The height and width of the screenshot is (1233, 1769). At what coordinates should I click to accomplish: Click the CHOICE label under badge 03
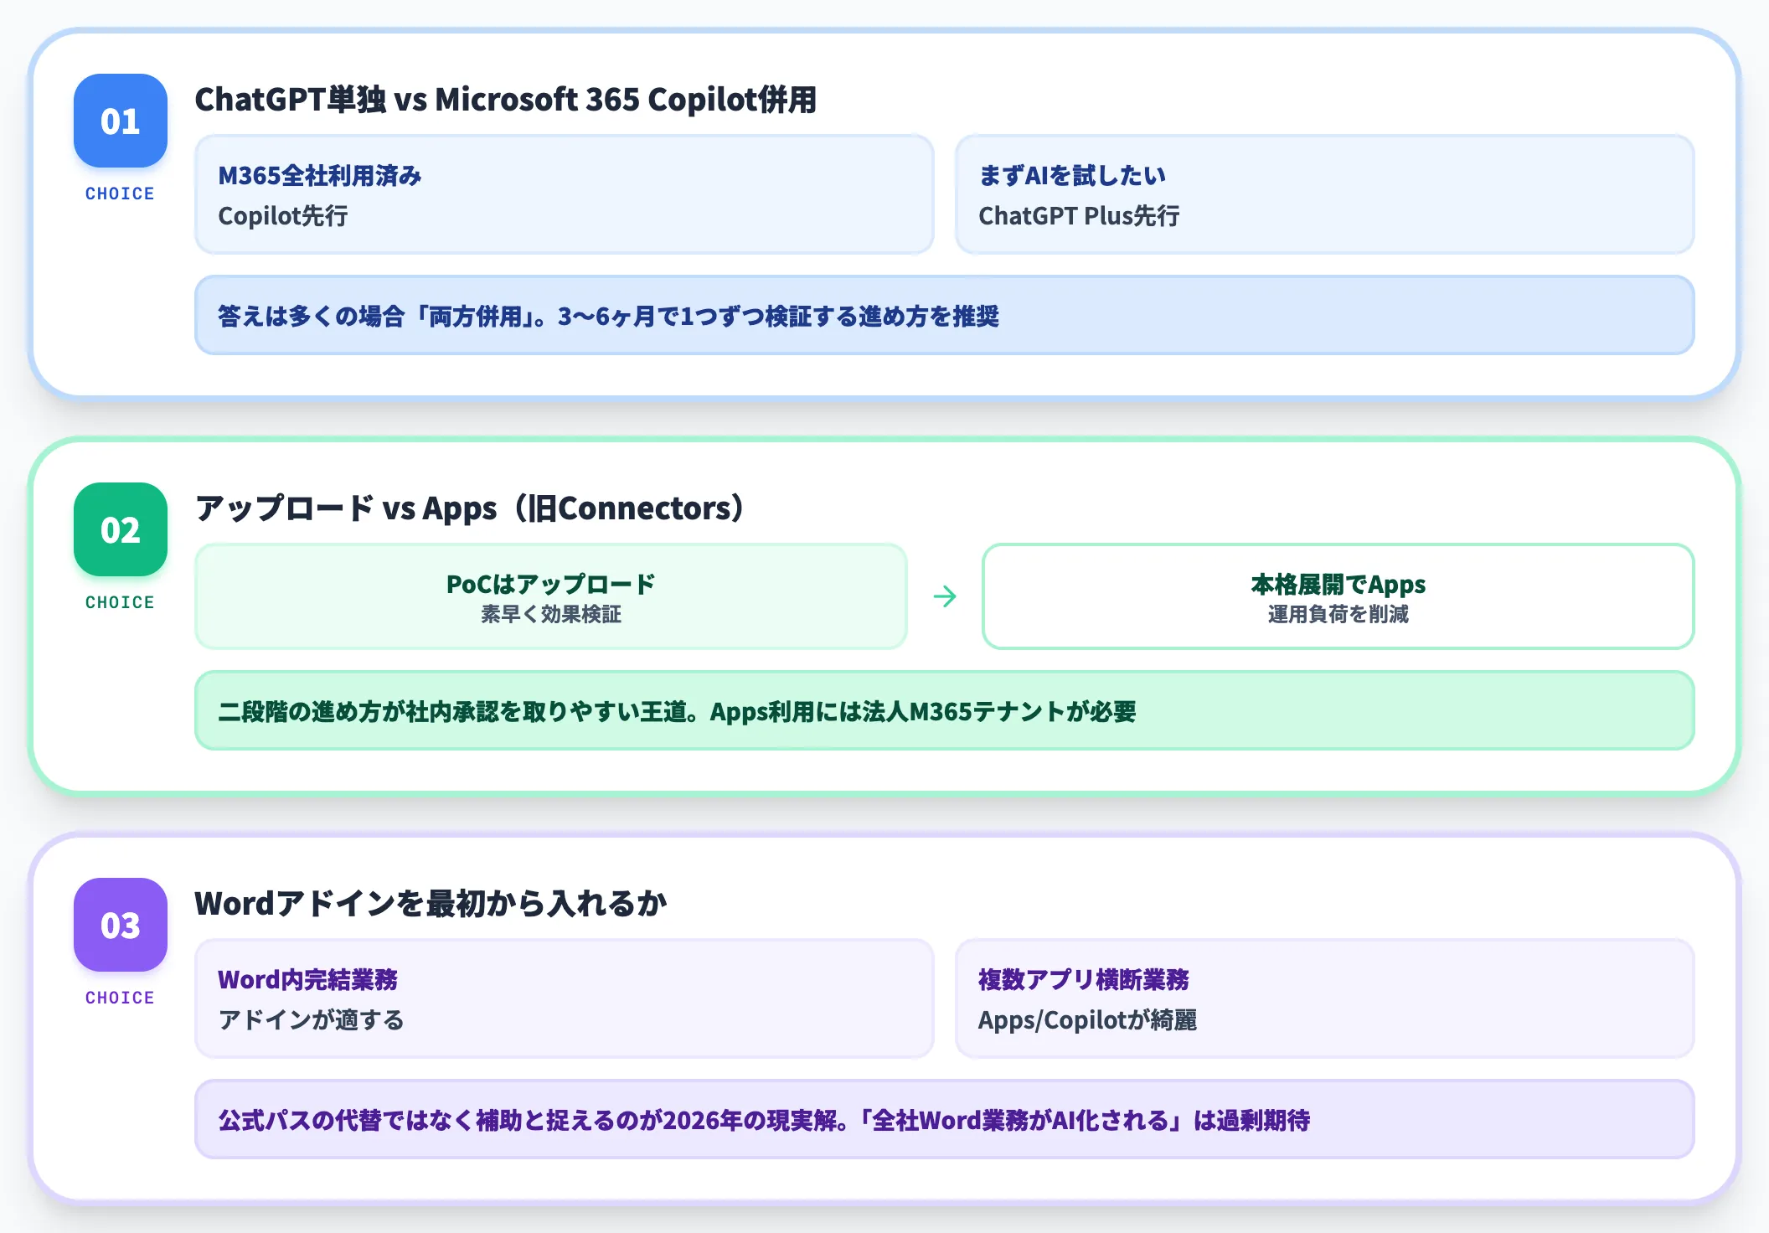120,998
